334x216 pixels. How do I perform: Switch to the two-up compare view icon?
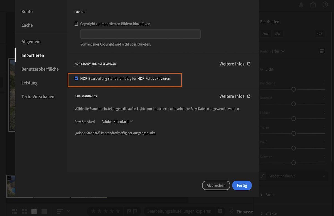point(34,211)
